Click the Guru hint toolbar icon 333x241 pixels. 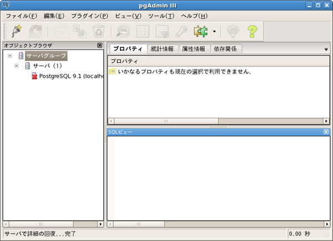coord(233,32)
